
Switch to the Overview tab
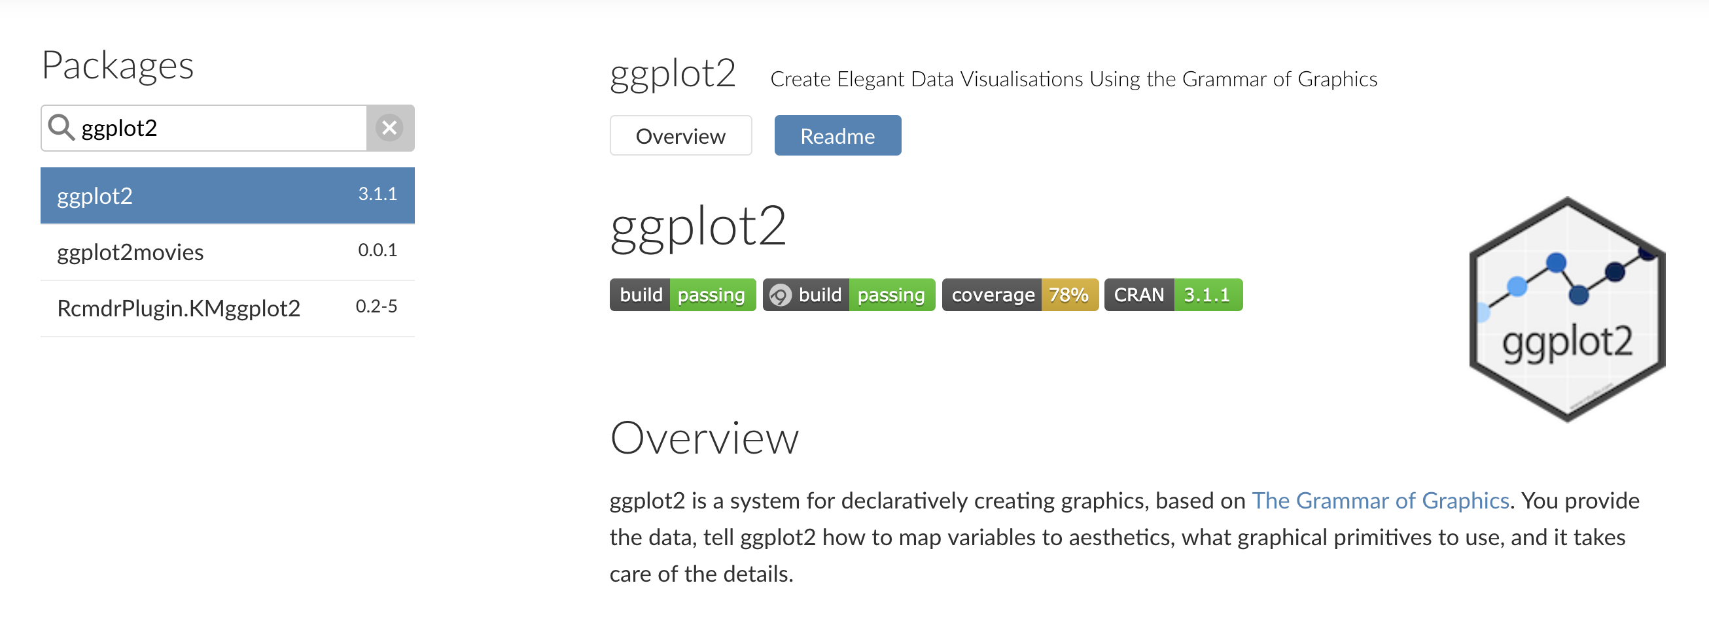[680, 136]
